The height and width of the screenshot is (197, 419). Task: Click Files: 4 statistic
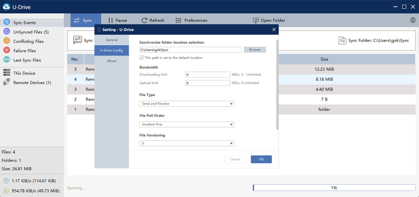8,152
